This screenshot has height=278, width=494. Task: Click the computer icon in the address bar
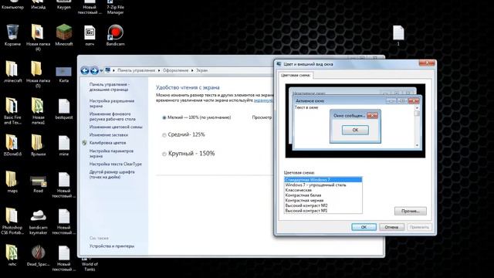108,70
